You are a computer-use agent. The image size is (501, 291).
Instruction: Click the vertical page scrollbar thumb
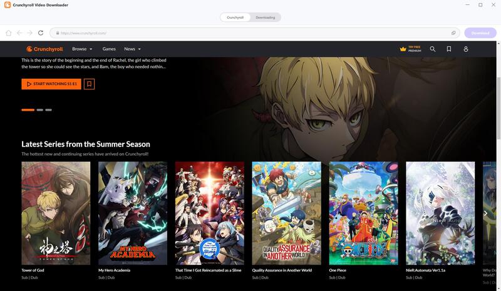(498, 108)
